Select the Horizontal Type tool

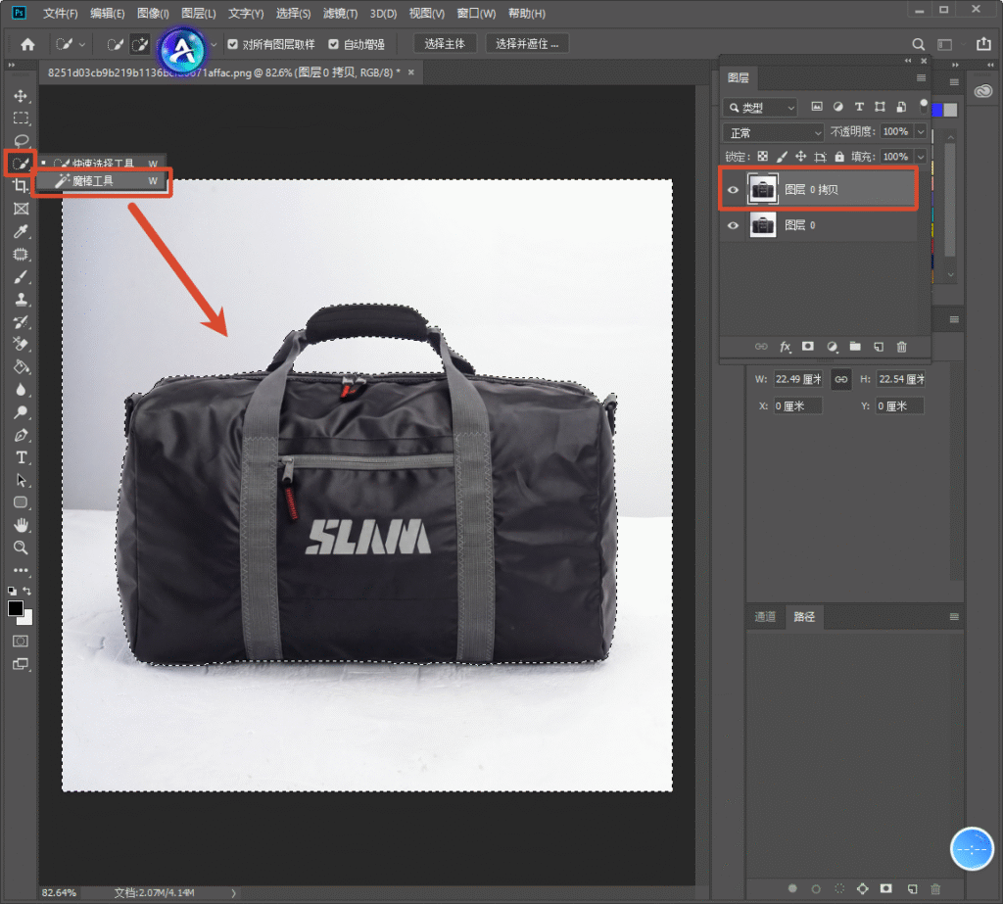[21, 457]
